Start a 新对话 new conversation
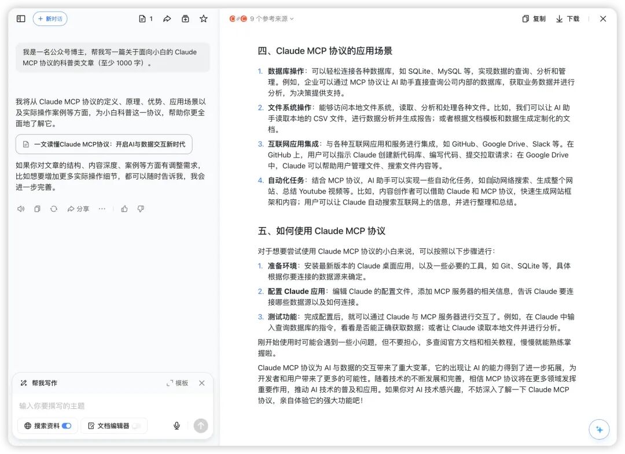This screenshot has height=454, width=625. pyautogui.click(x=50, y=18)
